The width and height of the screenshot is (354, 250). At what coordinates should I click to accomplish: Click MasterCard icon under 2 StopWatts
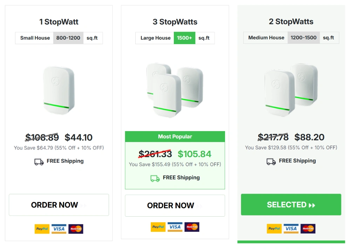(x=308, y=229)
